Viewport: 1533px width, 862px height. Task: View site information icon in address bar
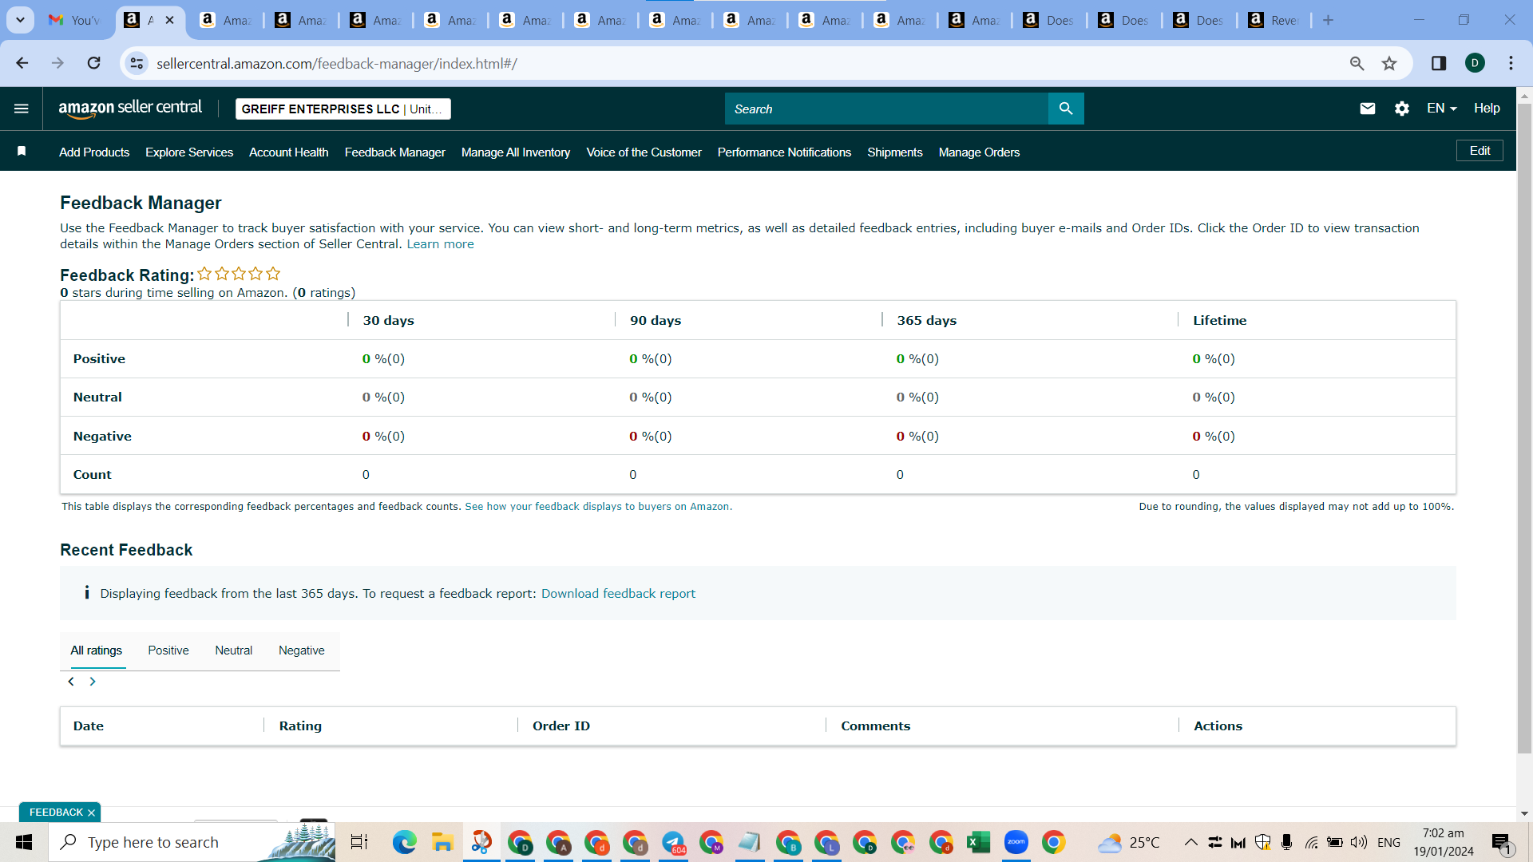tap(137, 63)
